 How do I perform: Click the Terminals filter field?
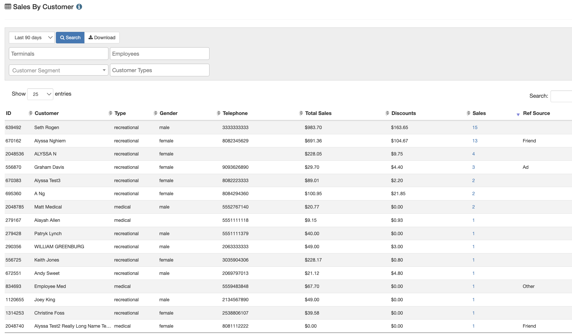coord(59,54)
